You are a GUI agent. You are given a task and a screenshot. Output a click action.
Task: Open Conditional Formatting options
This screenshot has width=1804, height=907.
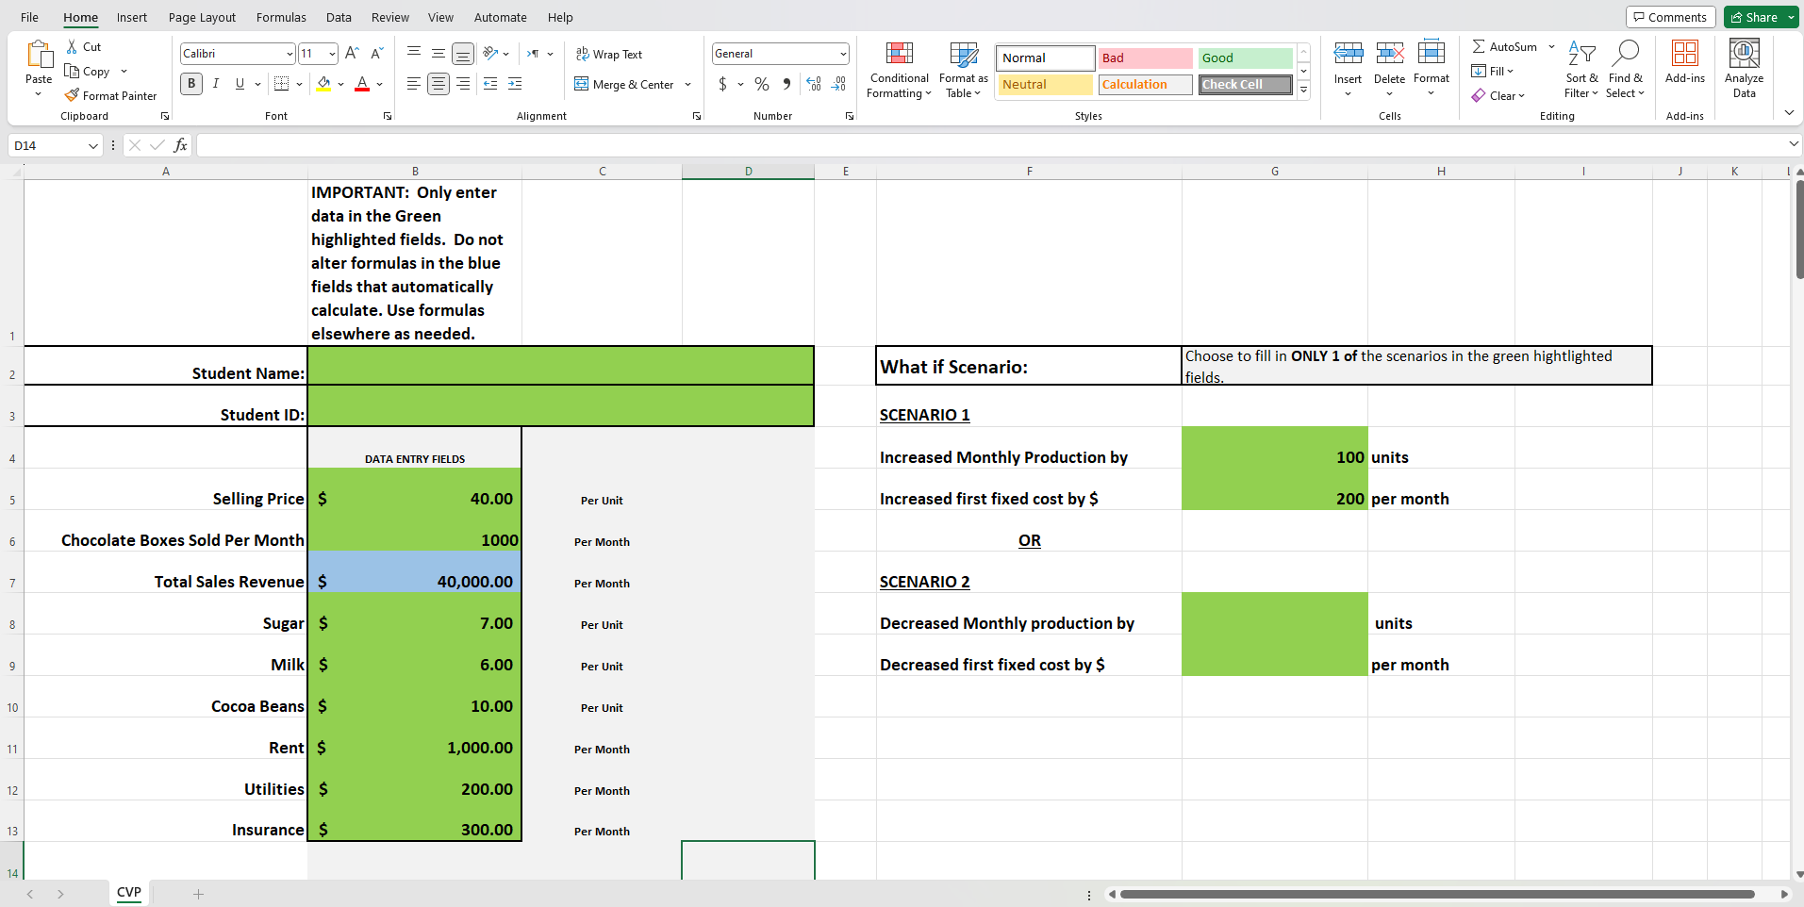pos(897,70)
